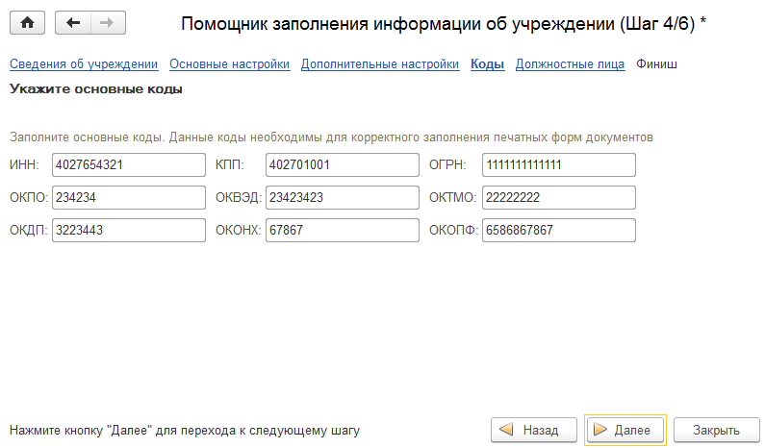Open Дополнительные настройки step link

[379, 65]
